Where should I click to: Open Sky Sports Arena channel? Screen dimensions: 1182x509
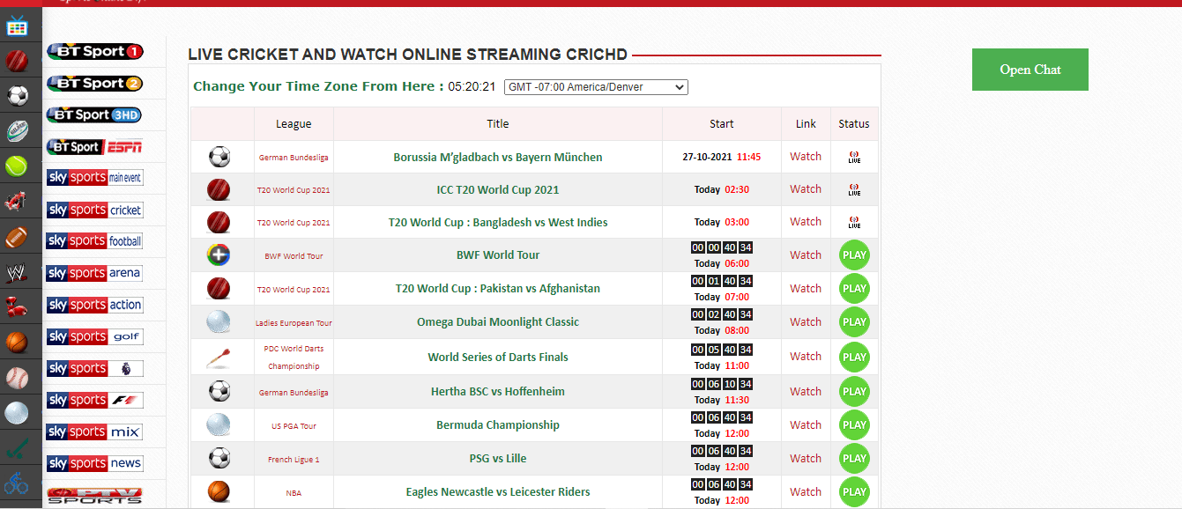tap(94, 273)
